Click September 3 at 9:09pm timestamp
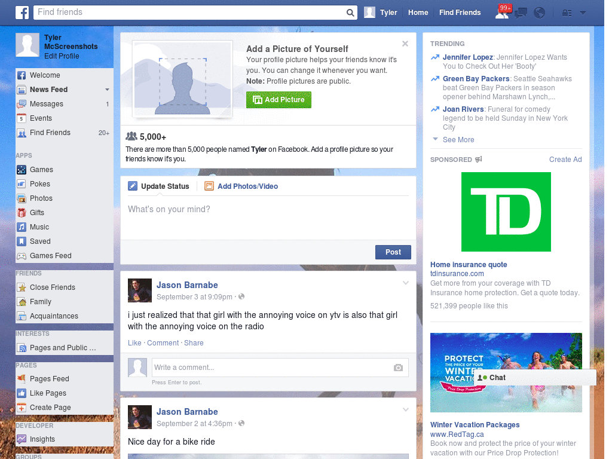The image size is (612, 459). coord(194,296)
